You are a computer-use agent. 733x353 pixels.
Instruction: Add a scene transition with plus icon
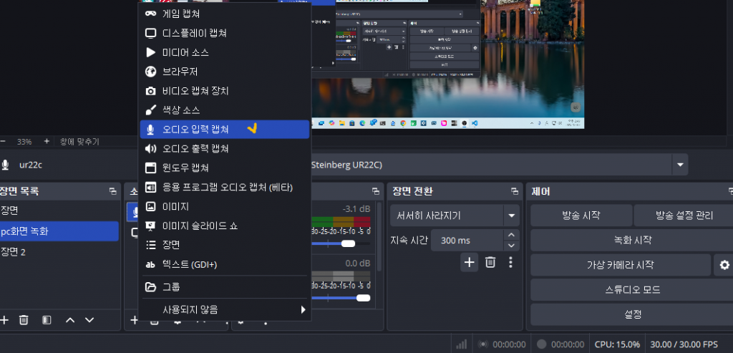coord(469,262)
